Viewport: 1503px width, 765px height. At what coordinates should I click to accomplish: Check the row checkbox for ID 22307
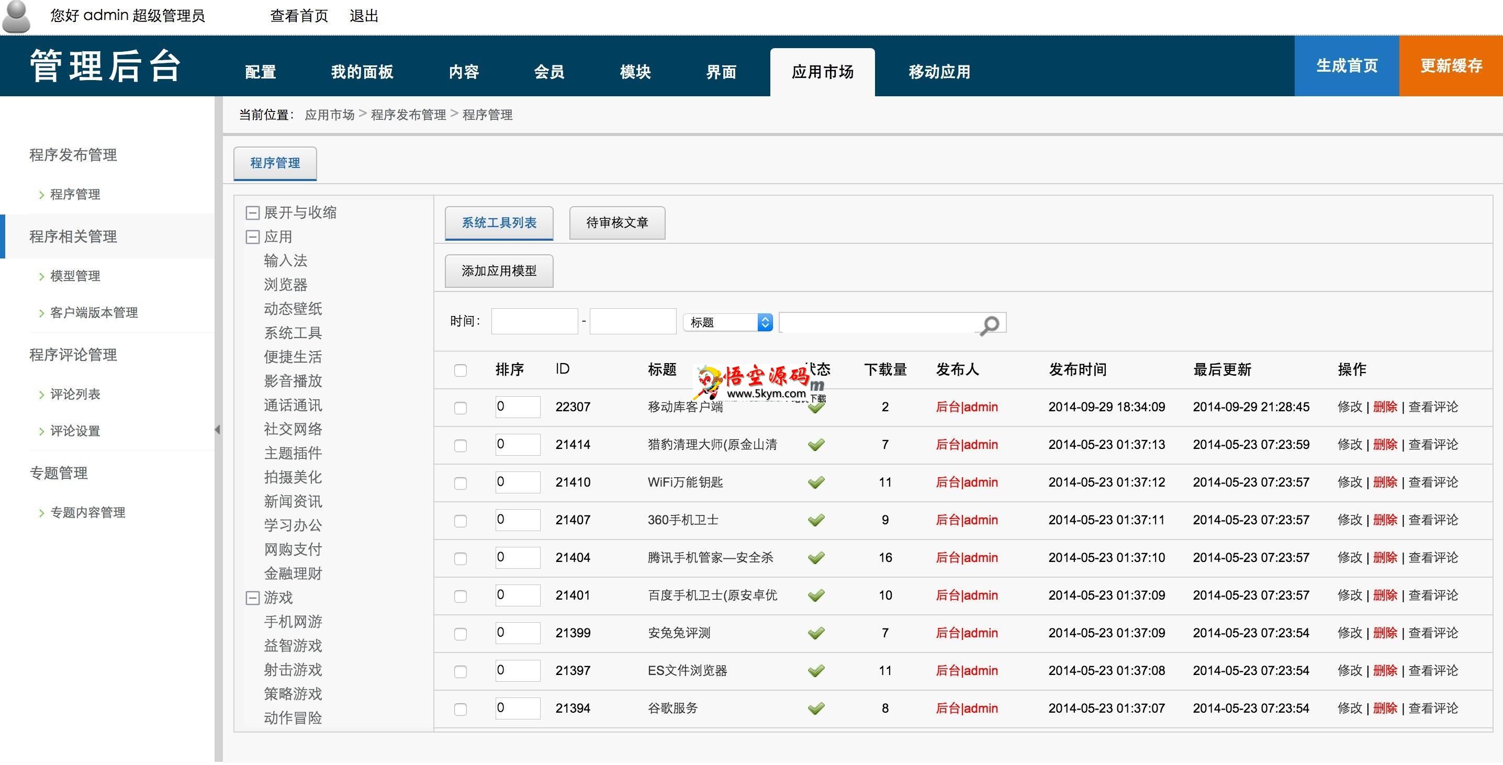(x=461, y=408)
